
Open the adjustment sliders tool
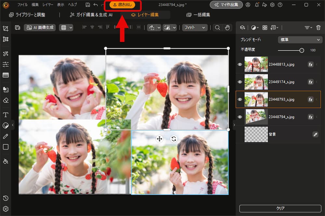pos(6,64)
